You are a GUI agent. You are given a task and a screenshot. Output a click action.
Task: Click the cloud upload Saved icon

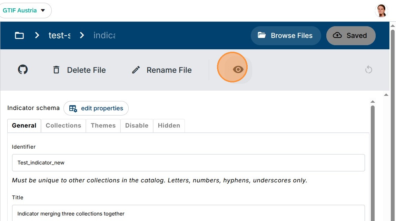(337, 36)
